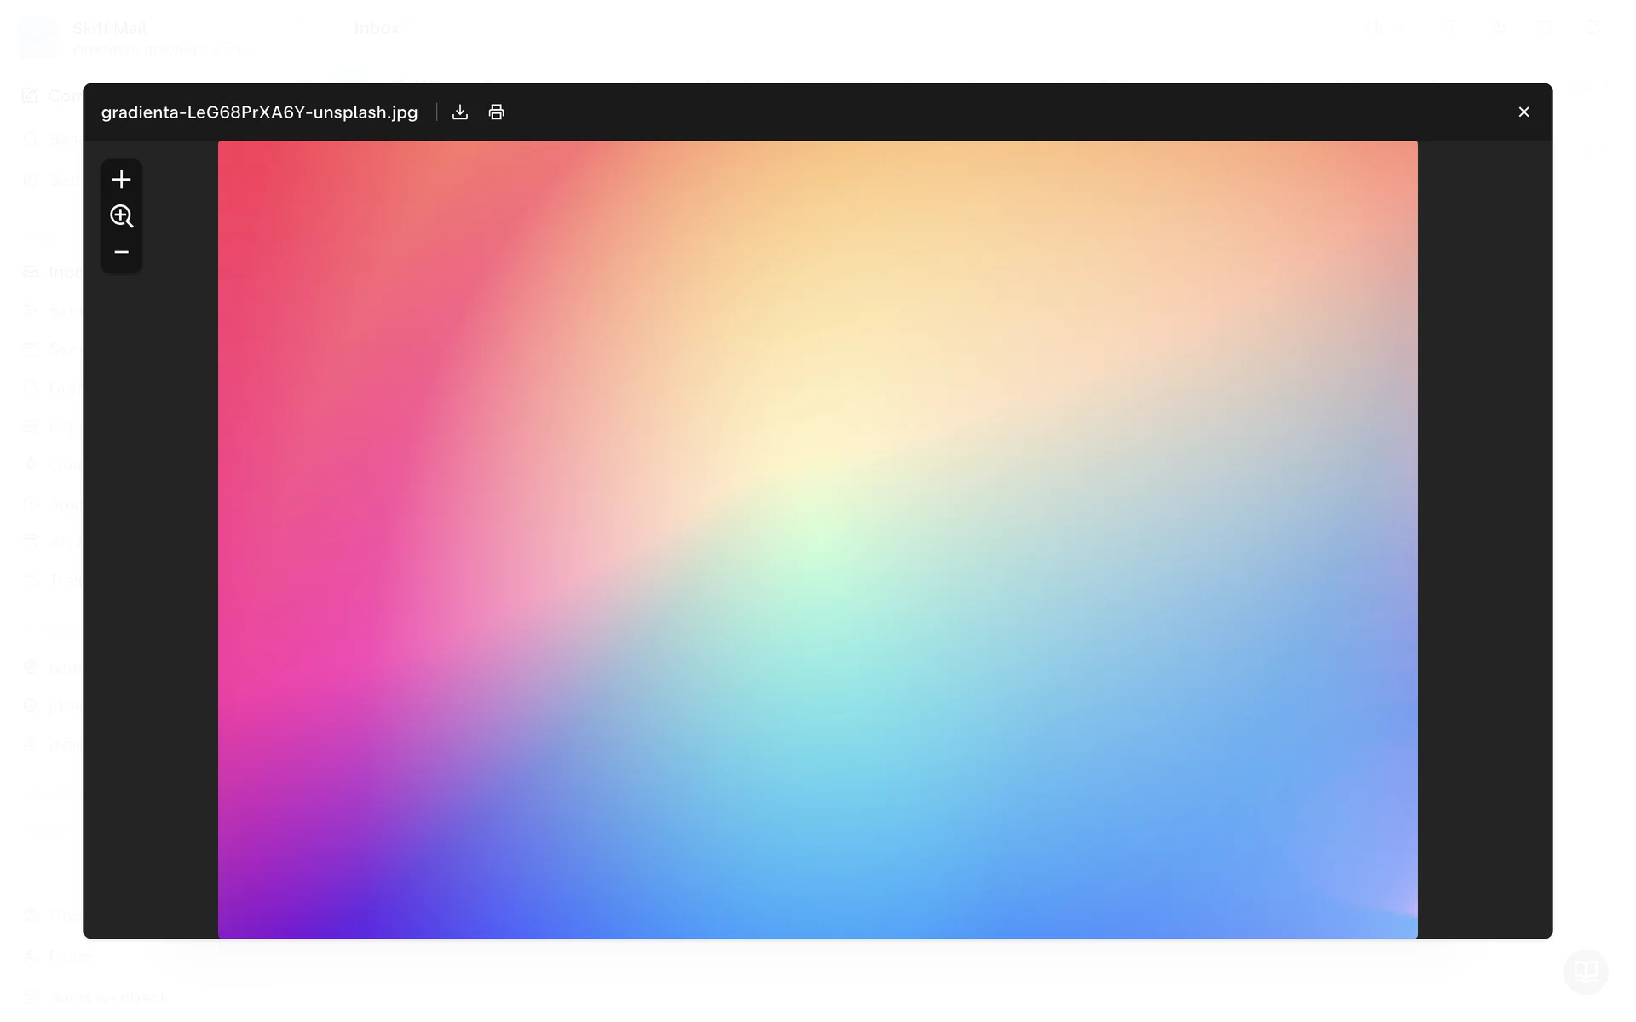The width and height of the screenshot is (1636, 1022).
Task: Open the help book icon bottom-right
Action: click(x=1585, y=971)
